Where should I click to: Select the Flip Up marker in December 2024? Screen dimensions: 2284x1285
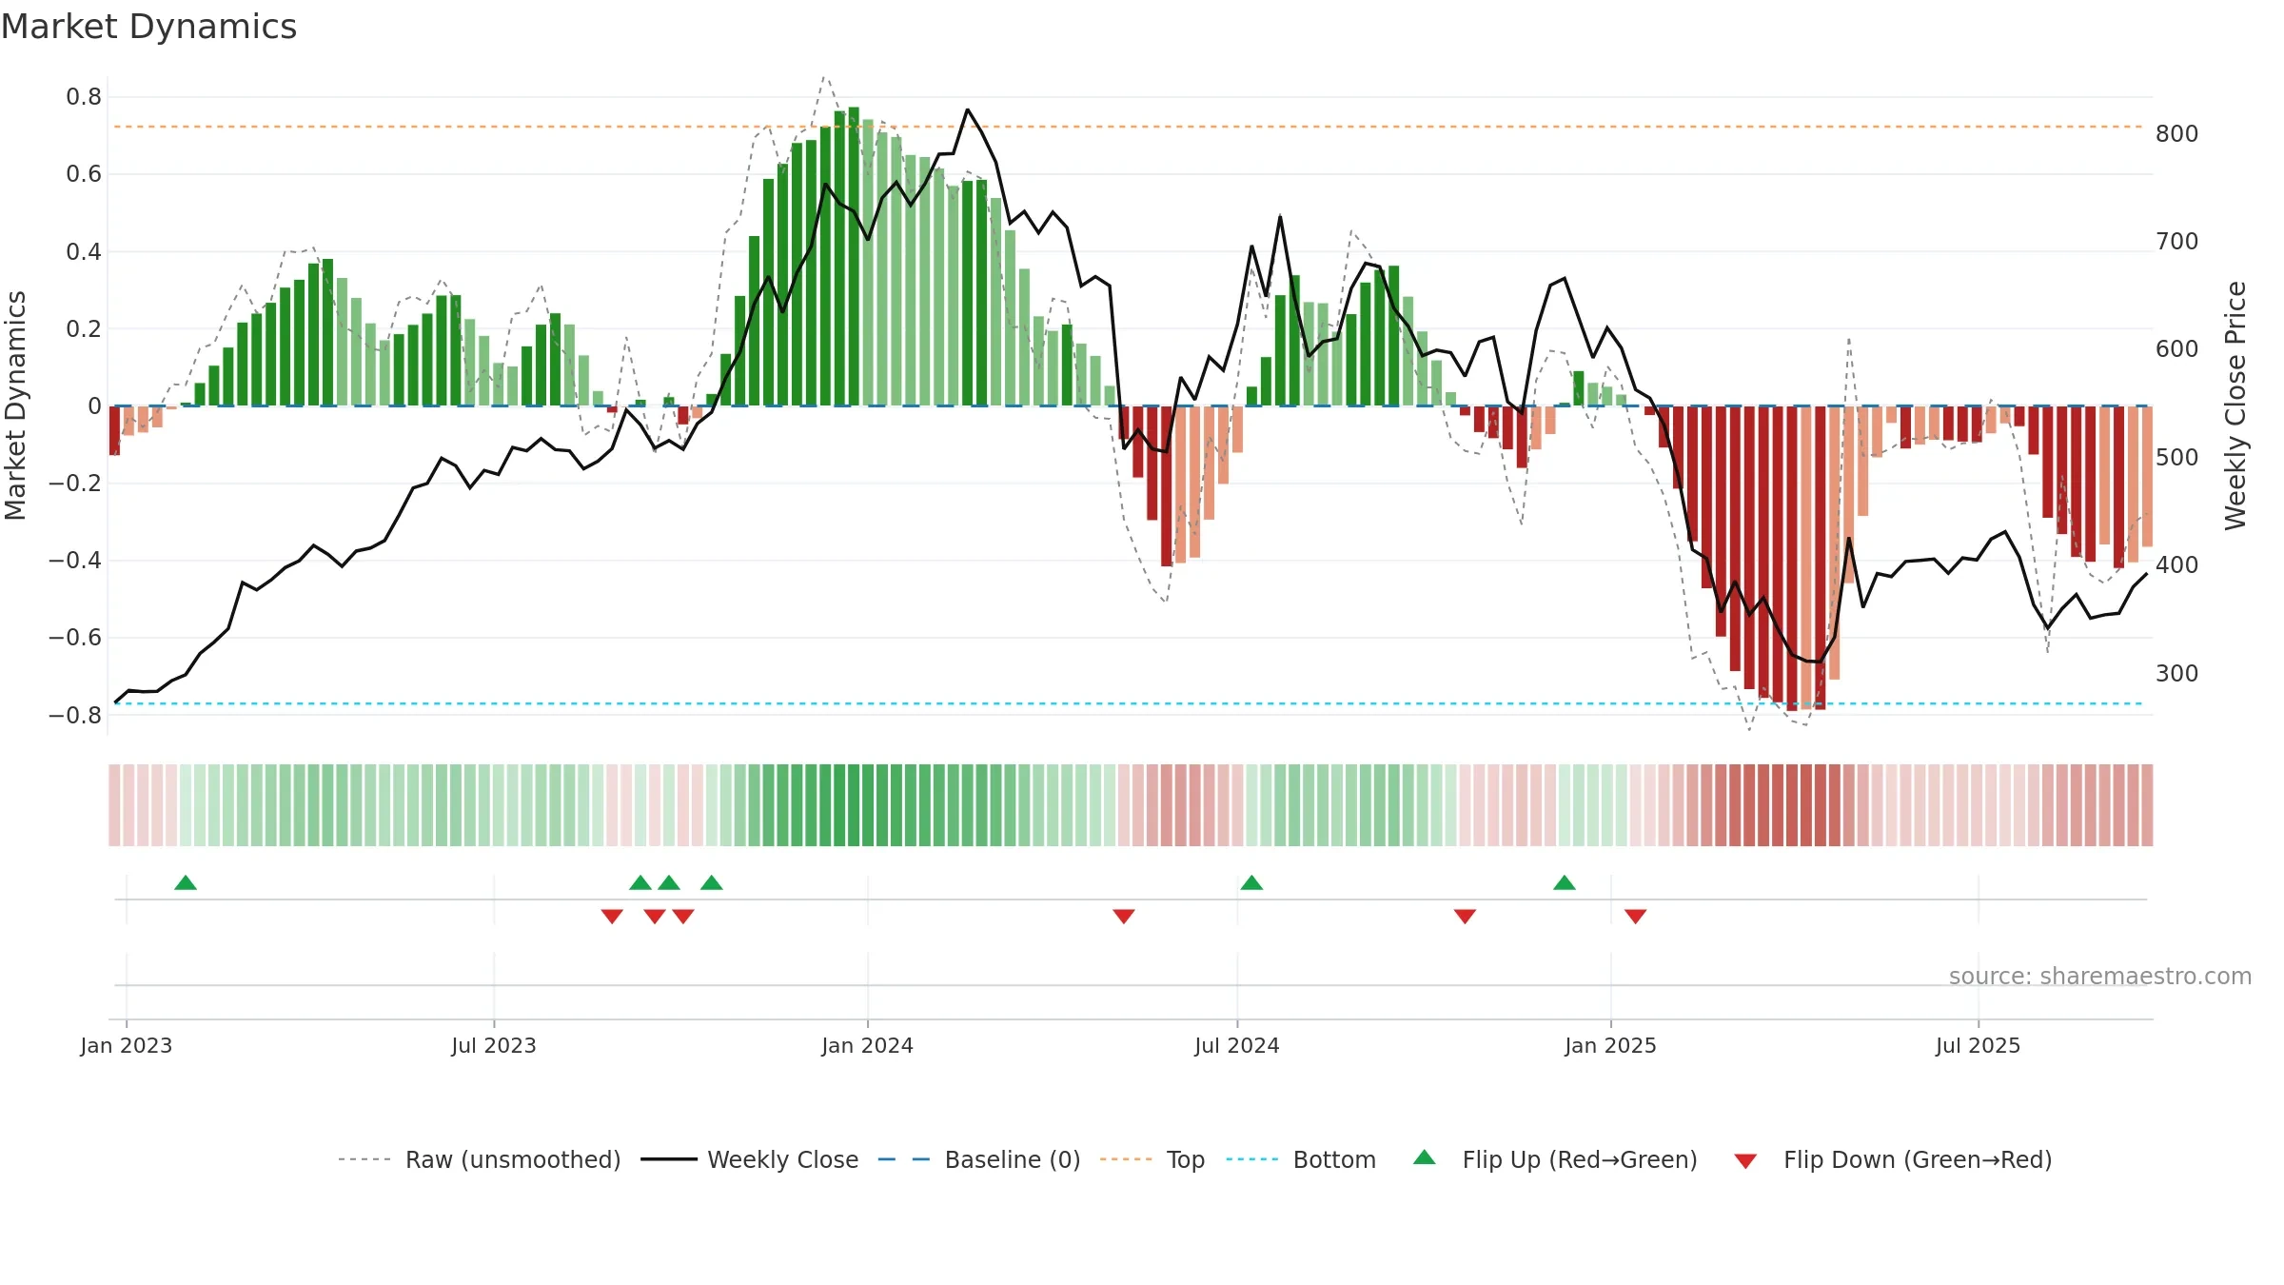point(1565,882)
